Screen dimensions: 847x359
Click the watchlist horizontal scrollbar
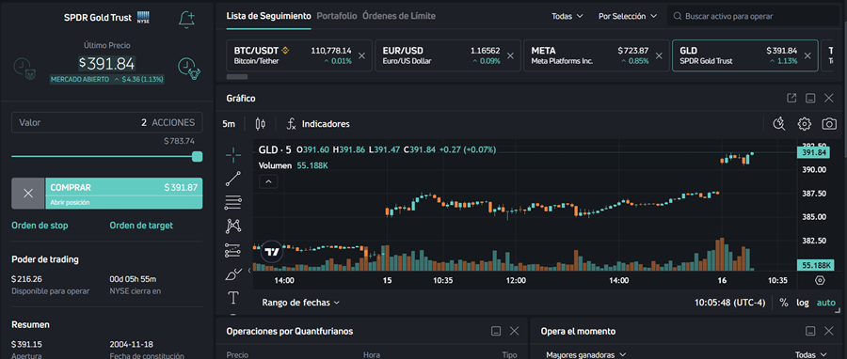(x=236, y=76)
